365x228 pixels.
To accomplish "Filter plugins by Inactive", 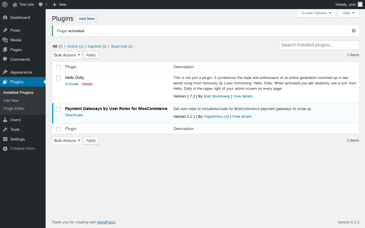I will 94,46.
